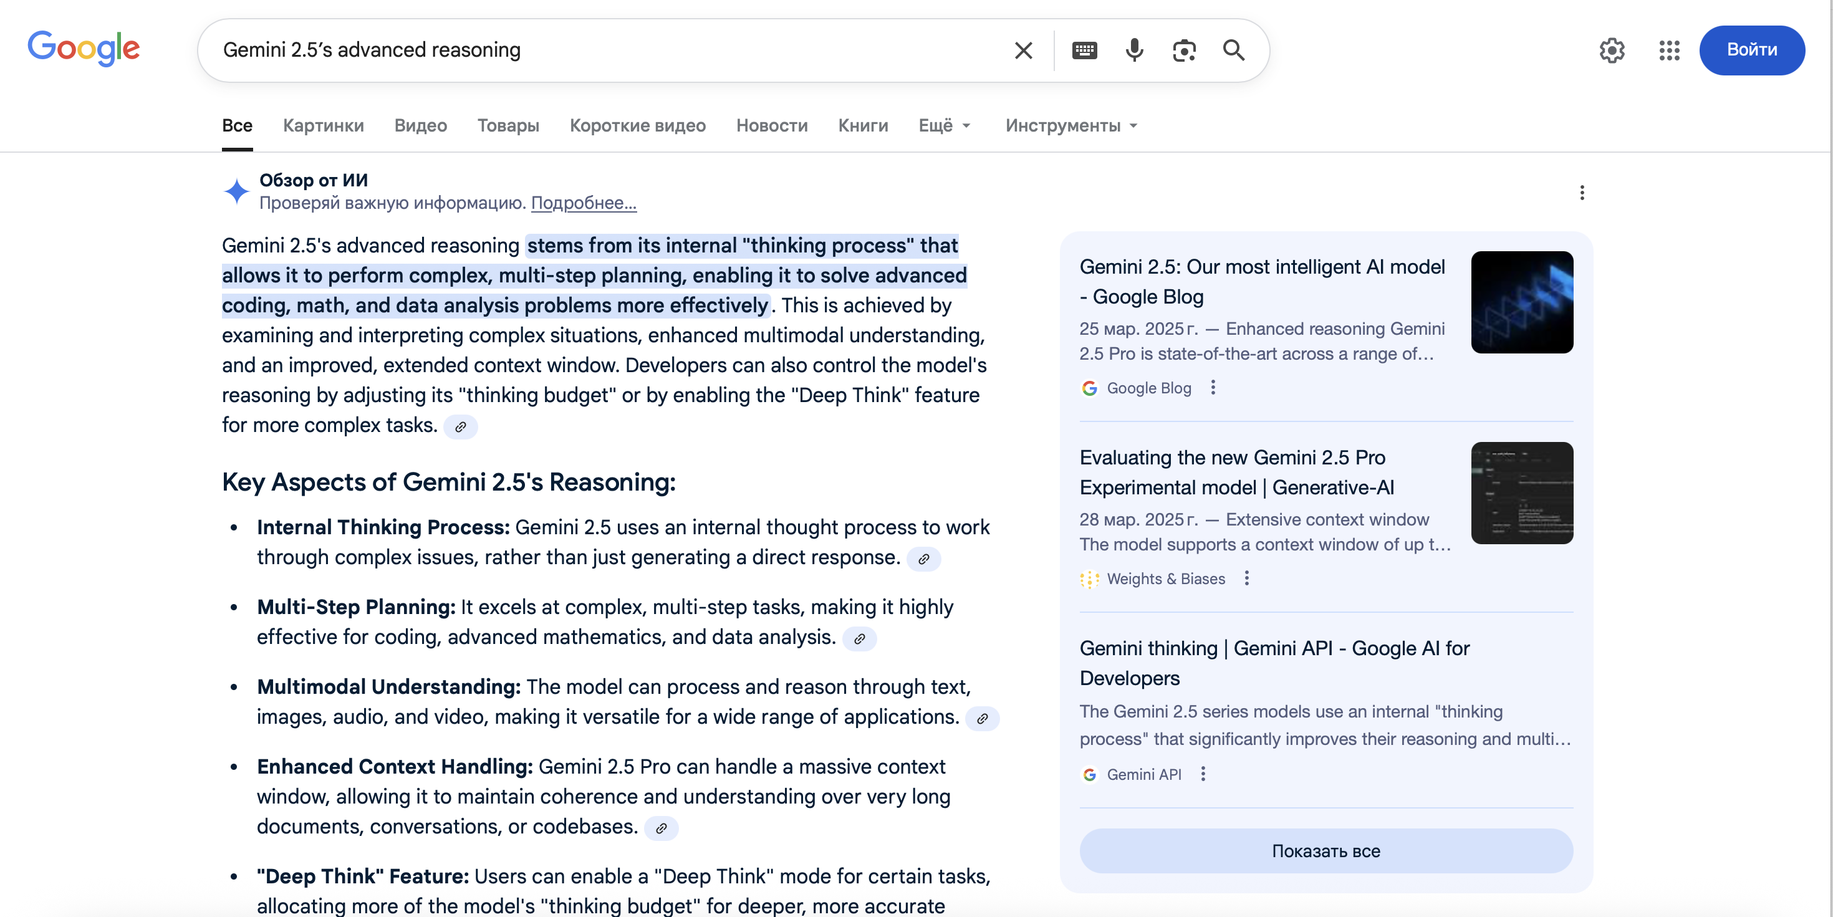Expand the Ещё dropdown menu

coord(945,126)
